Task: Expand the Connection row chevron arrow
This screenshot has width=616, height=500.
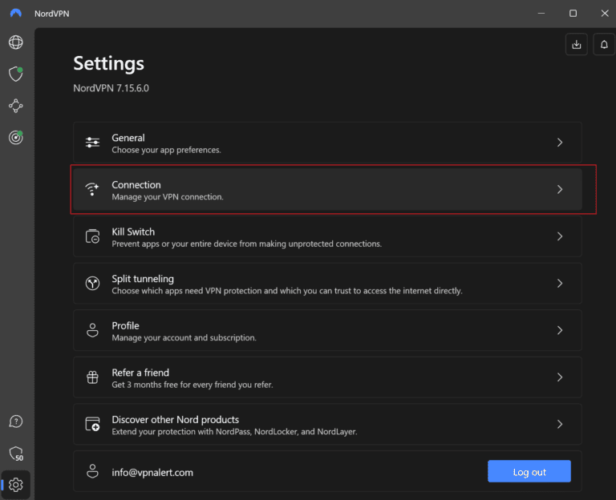Action: (560, 190)
